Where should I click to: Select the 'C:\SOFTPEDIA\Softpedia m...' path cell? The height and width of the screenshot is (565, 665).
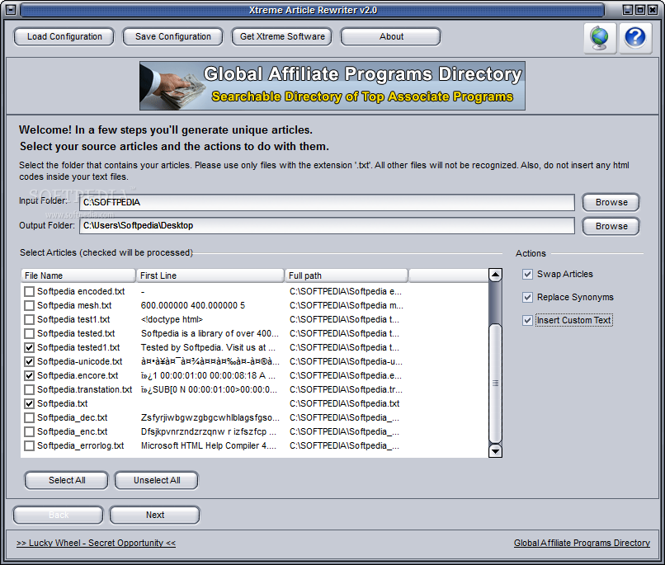(x=347, y=306)
